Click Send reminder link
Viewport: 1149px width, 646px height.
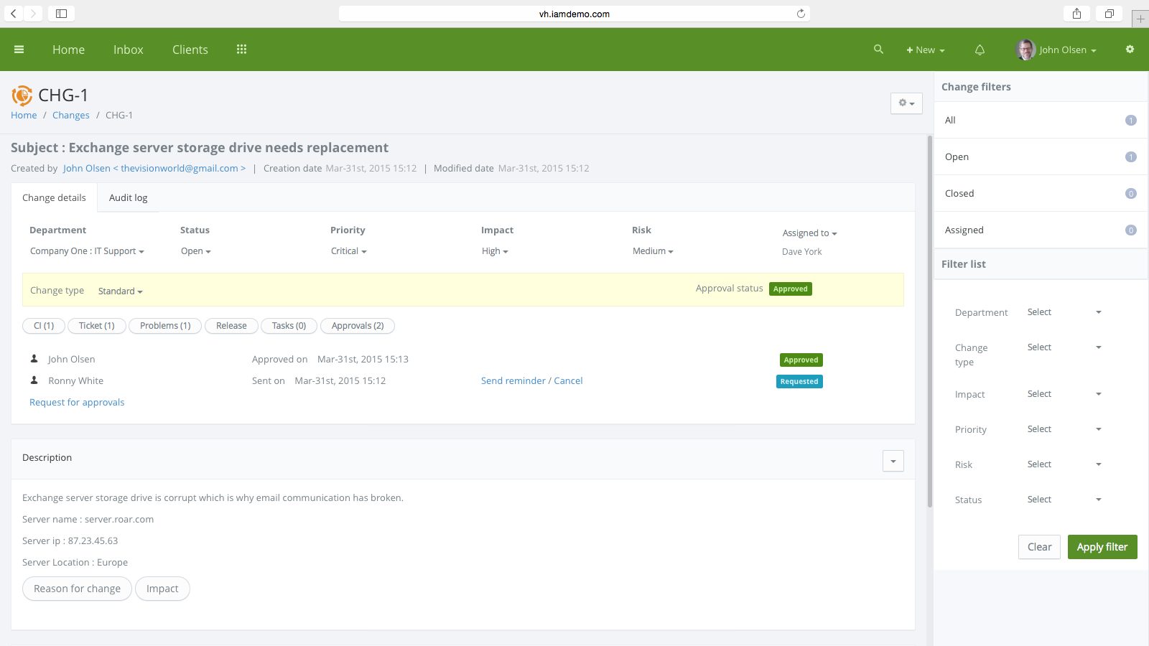click(x=513, y=381)
